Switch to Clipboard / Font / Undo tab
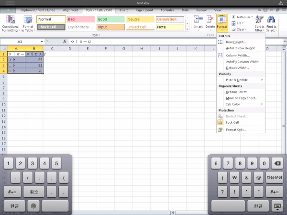This screenshot has height=215, width=287. [38, 10]
